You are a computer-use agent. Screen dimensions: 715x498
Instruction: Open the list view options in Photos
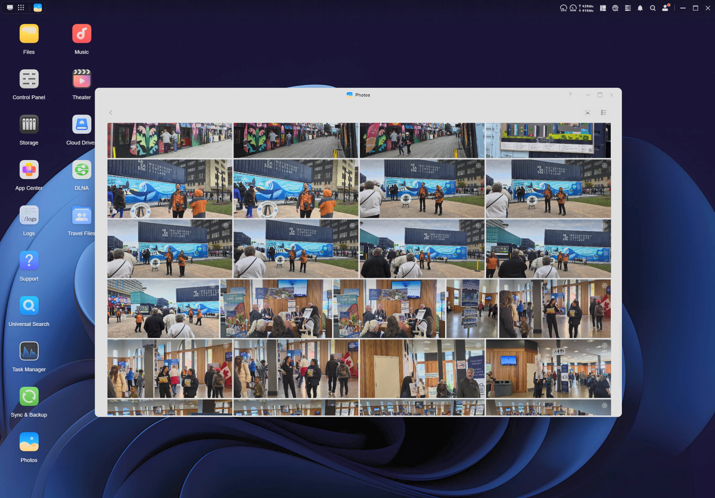(x=603, y=112)
